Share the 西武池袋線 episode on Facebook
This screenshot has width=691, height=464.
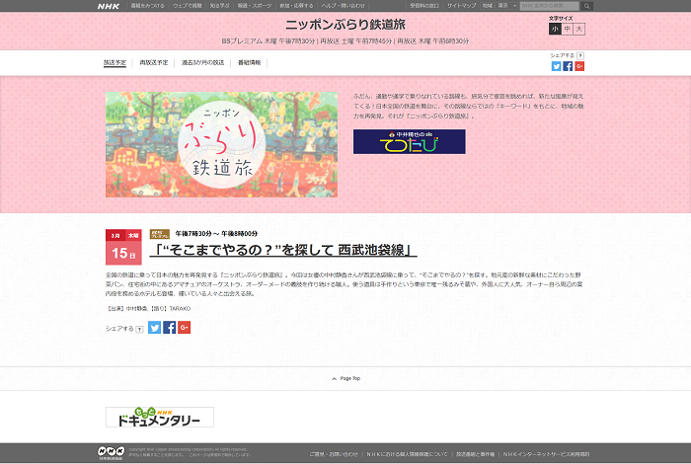point(169,328)
